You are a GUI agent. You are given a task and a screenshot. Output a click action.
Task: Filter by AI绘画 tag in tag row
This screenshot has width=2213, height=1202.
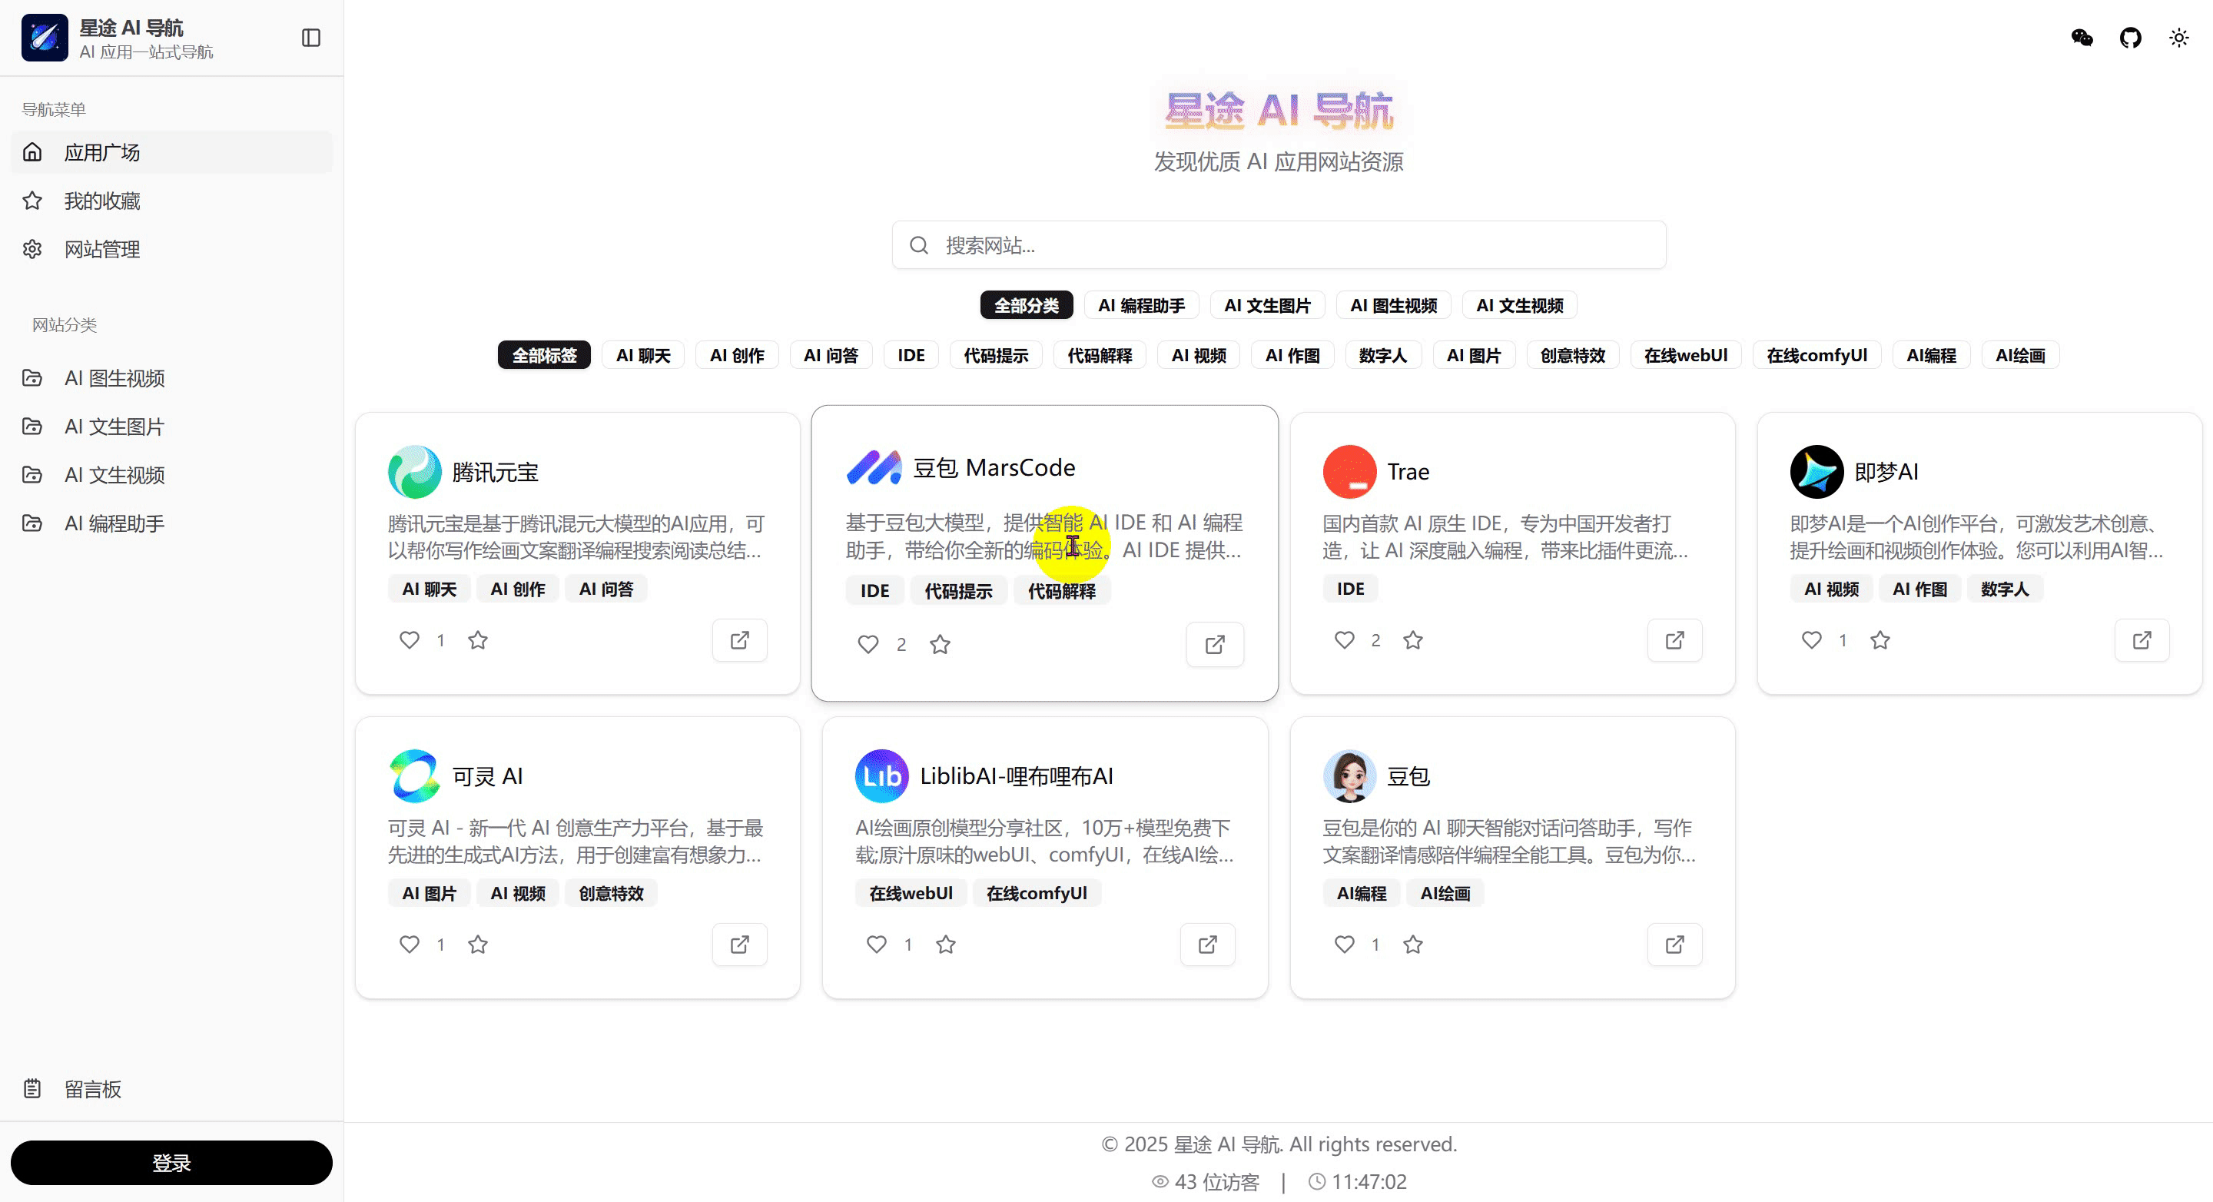[2021, 355]
